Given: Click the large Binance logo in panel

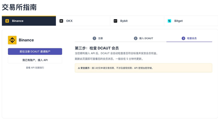Looking at the screenshot, I should [x=12, y=40].
